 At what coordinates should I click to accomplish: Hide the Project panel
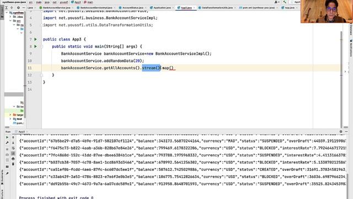(x=24, y=8)
